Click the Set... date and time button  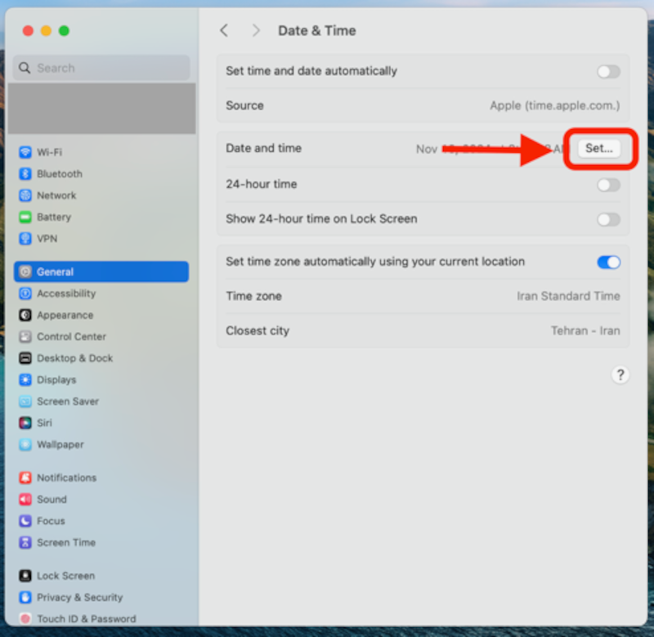(599, 148)
